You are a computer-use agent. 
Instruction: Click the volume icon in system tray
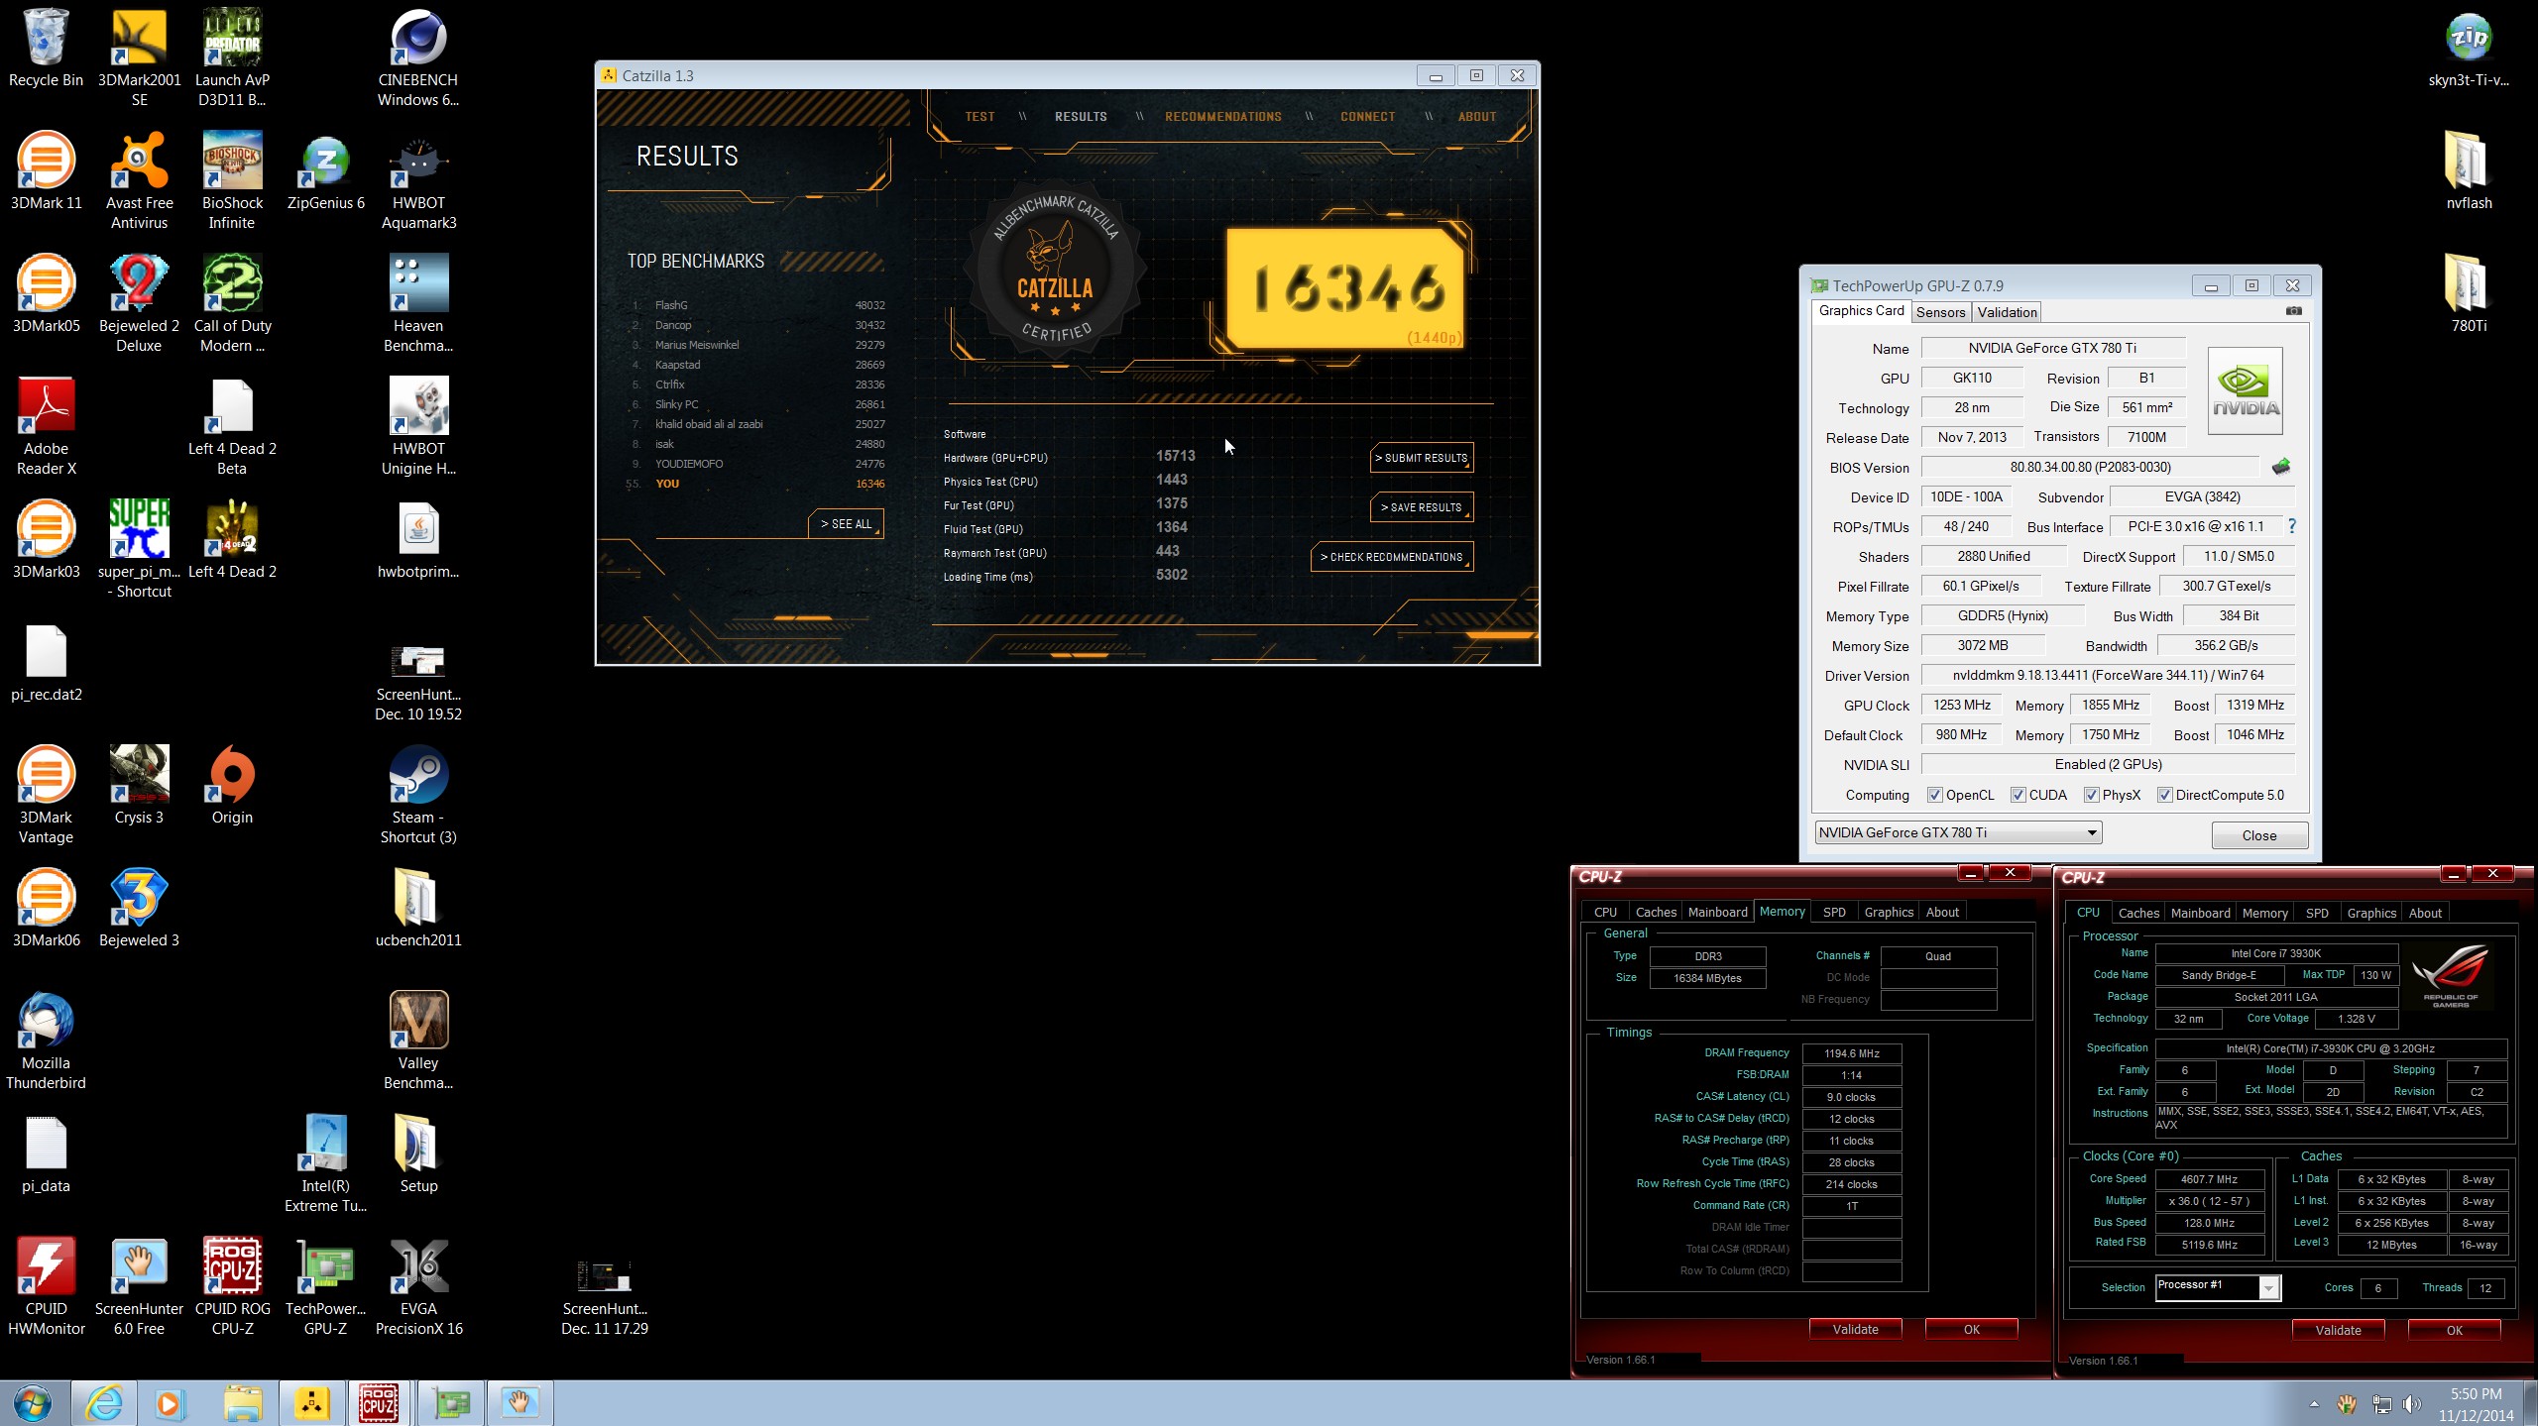[2412, 1404]
